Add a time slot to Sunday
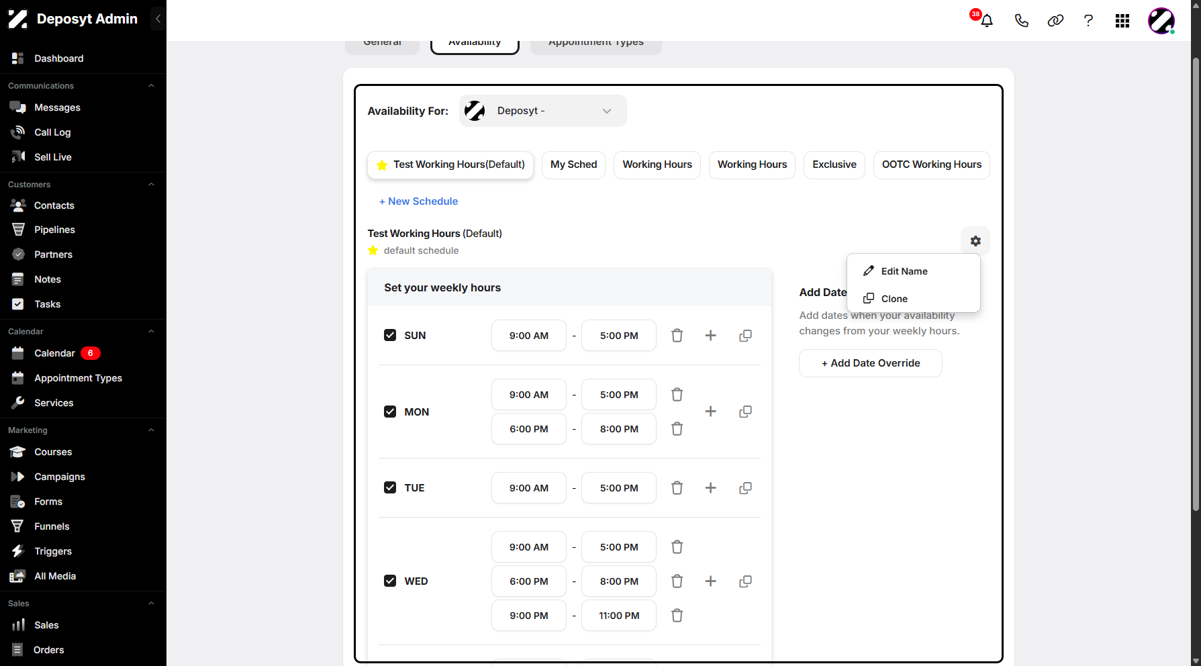Screen dimensions: 1201x666 [710, 336]
